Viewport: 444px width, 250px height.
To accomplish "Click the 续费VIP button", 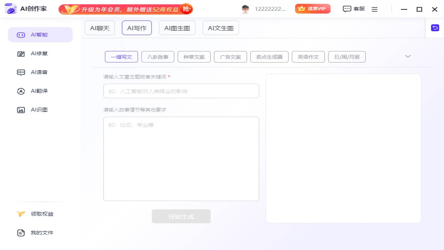I will point(313,9).
